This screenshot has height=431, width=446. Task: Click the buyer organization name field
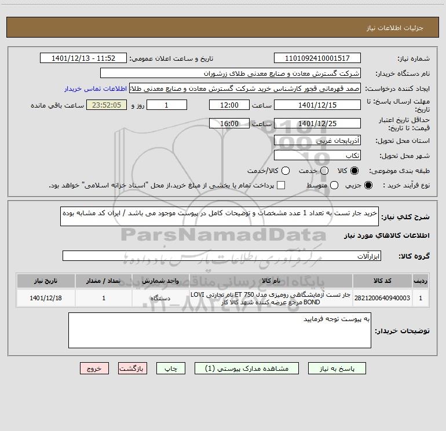[x=231, y=73]
